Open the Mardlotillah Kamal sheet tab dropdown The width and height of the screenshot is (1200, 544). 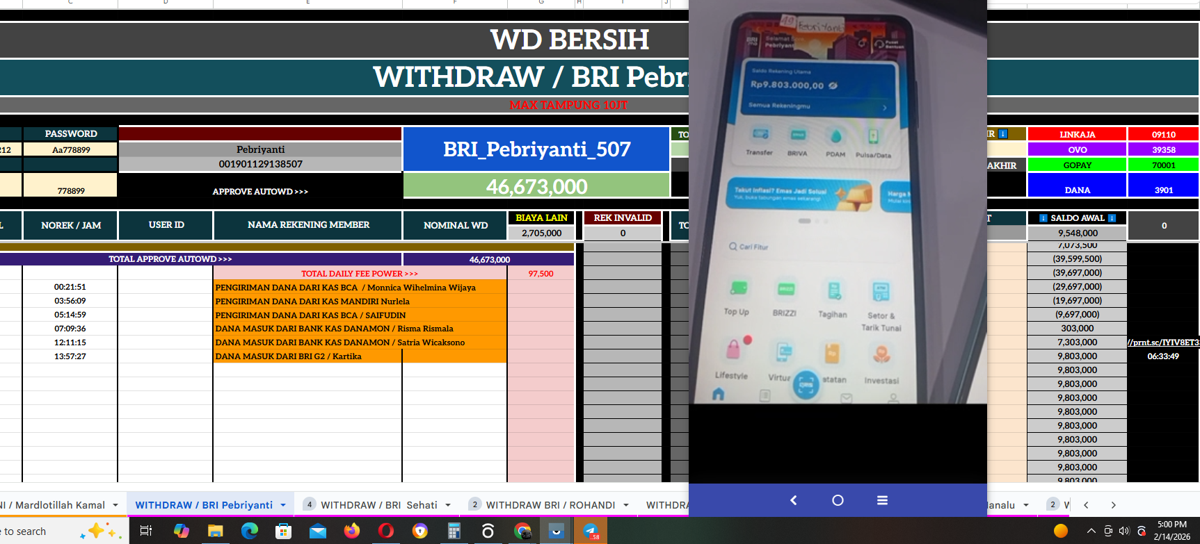coord(115,505)
